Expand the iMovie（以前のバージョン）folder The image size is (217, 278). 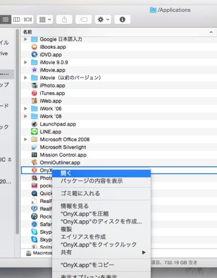click(26, 78)
